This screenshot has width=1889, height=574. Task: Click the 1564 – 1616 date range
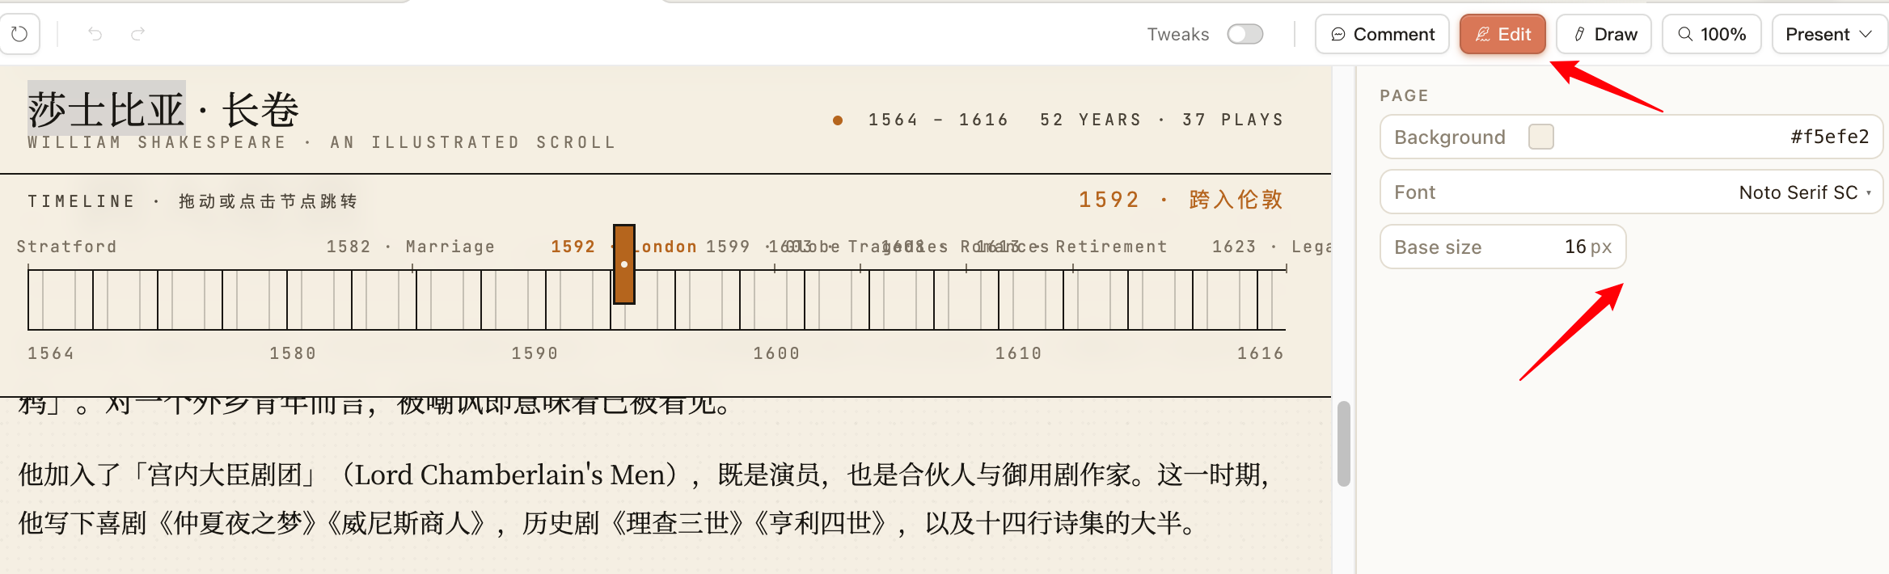point(938,120)
